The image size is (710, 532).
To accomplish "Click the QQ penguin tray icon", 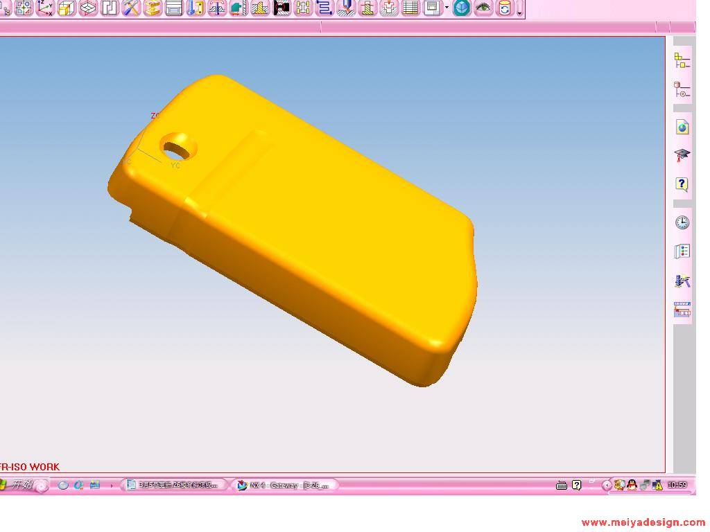I will click(632, 486).
